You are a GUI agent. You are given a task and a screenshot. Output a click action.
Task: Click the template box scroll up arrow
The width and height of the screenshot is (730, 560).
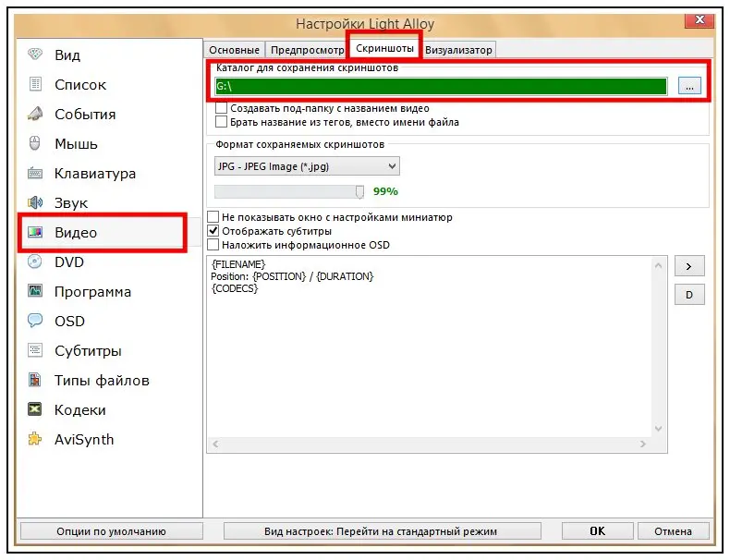[658, 265]
